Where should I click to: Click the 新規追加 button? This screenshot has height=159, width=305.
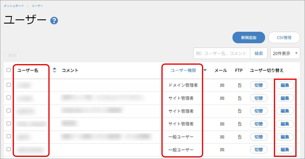(x=248, y=37)
